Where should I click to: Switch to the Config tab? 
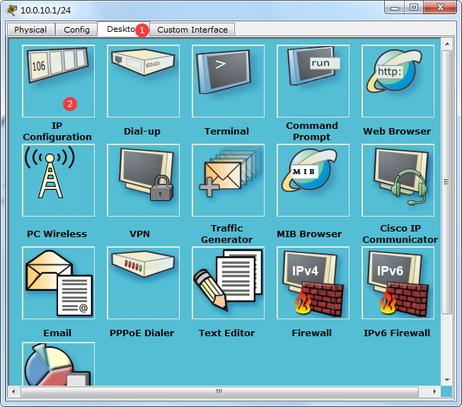pos(76,30)
